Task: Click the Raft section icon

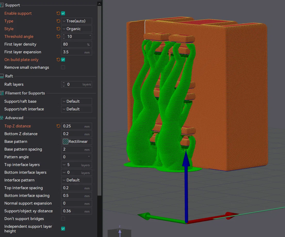Action: tap(2, 76)
